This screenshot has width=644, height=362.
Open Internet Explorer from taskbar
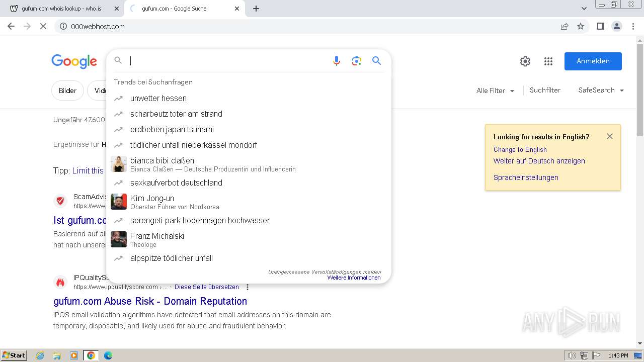coord(40,355)
